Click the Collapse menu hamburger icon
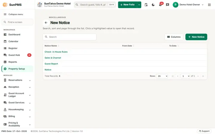The image size is (215, 134). [5, 14]
